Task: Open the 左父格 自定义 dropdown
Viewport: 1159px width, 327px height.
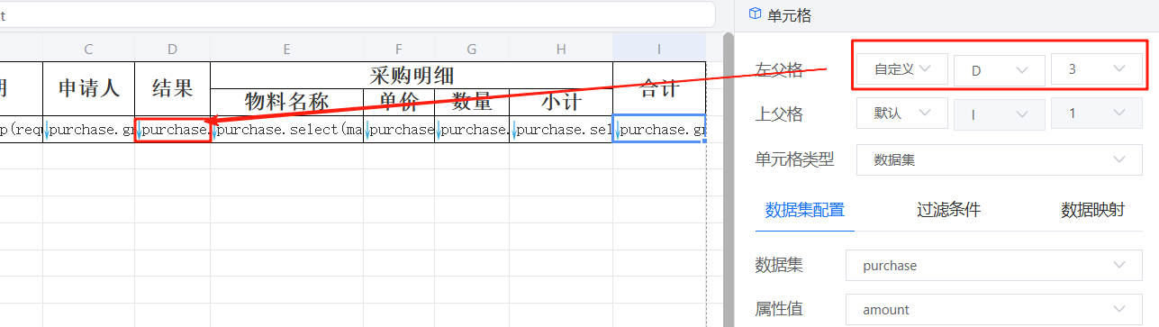Action: click(x=901, y=69)
